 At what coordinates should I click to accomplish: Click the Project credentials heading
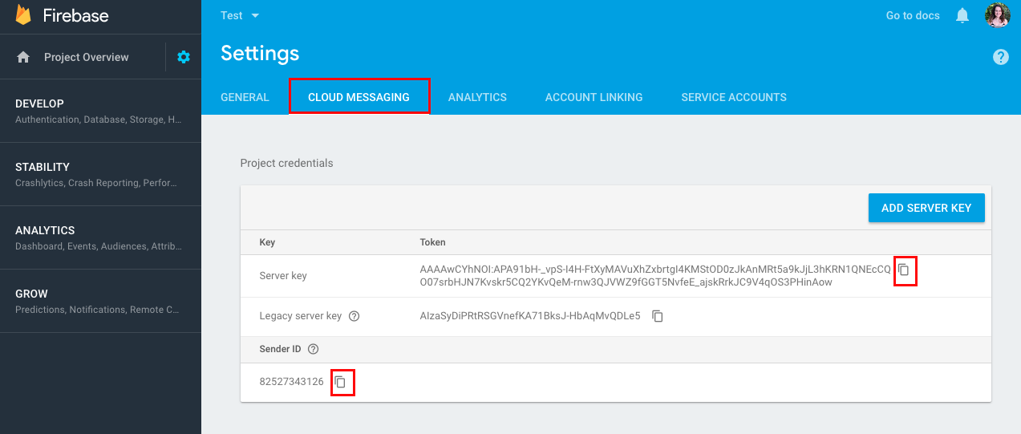(x=286, y=163)
